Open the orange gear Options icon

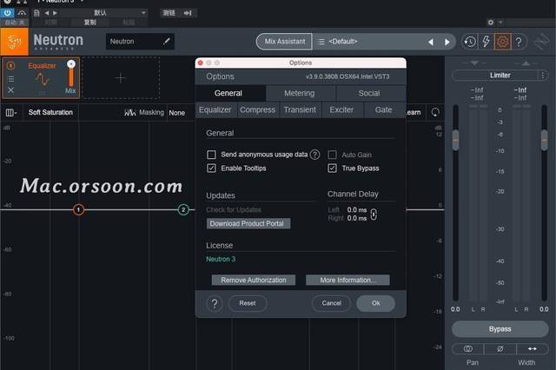pyautogui.click(x=503, y=42)
